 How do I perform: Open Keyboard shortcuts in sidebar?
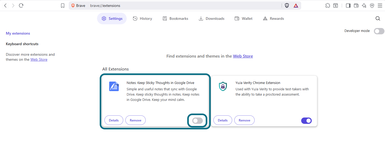[22, 44]
